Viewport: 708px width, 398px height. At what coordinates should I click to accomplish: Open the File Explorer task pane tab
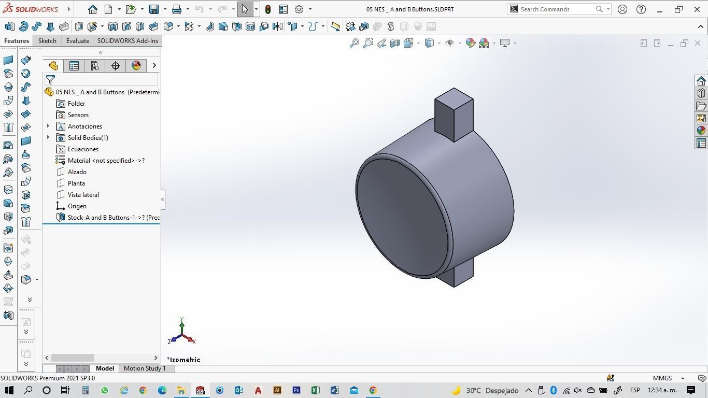(x=701, y=106)
